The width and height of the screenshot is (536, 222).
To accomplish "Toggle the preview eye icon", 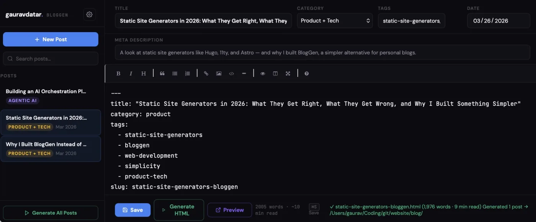I will pos(263,73).
